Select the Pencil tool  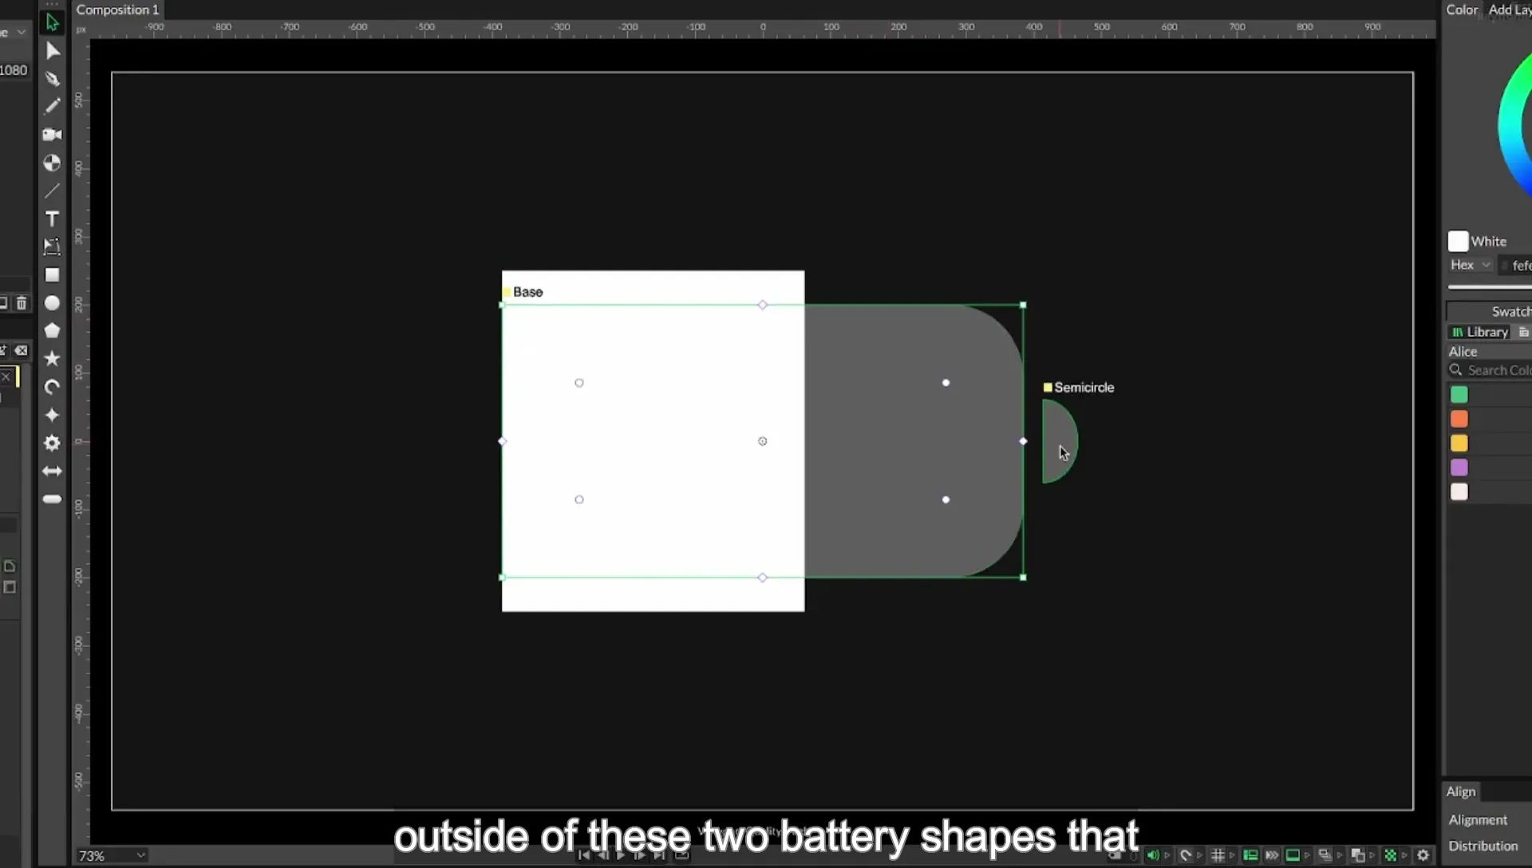tap(52, 106)
